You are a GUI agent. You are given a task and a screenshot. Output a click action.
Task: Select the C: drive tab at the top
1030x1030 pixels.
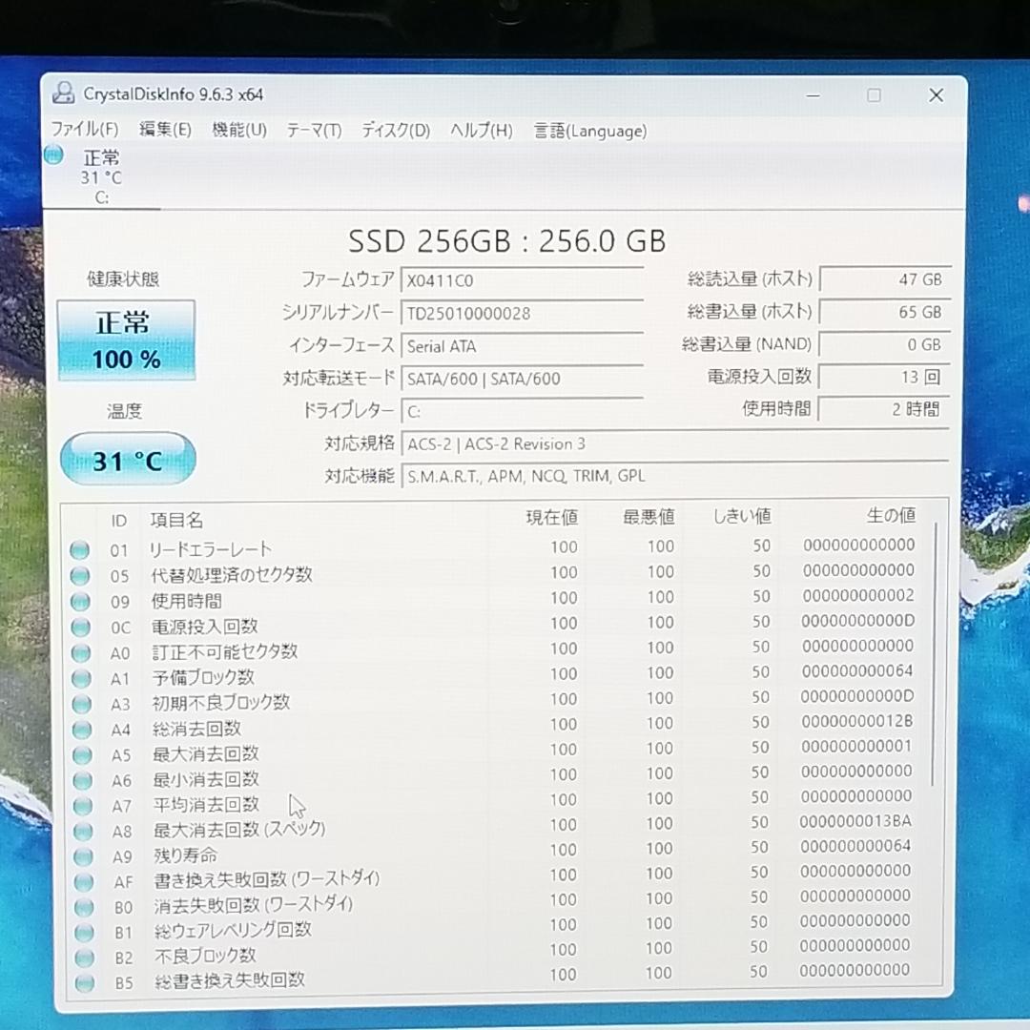point(100,178)
